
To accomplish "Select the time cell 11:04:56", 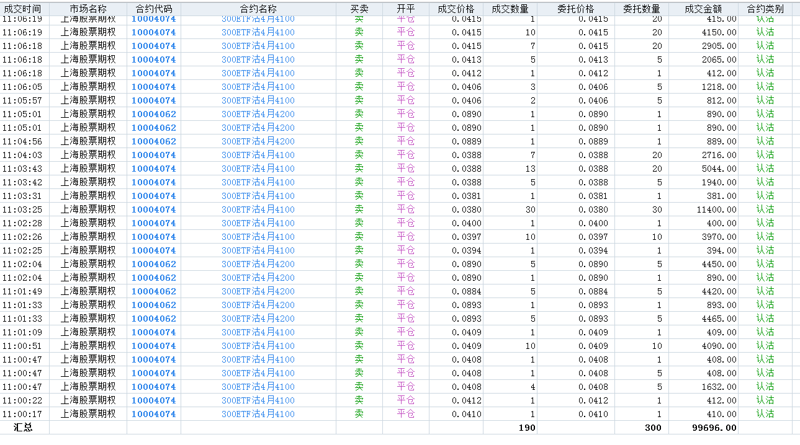I will coord(22,141).
